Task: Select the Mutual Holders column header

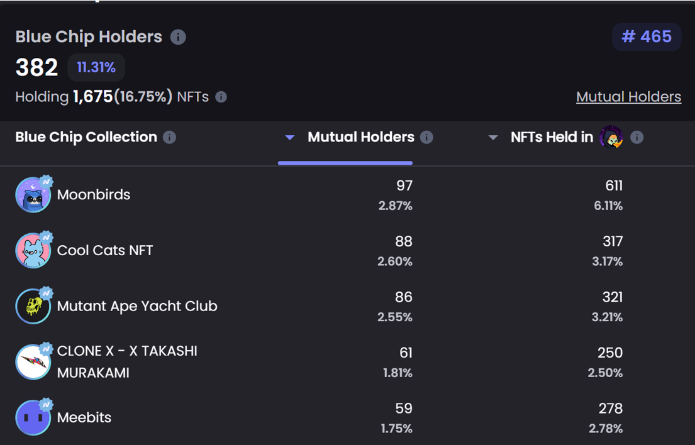Action: [x=360, y=137]
